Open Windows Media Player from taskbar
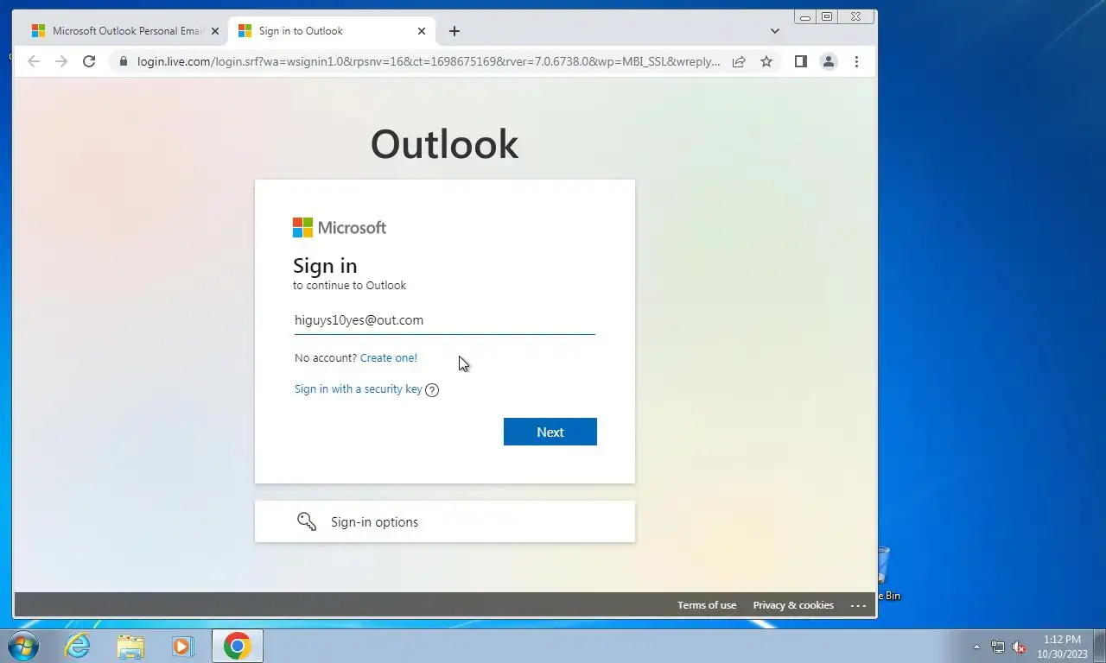 182,646
